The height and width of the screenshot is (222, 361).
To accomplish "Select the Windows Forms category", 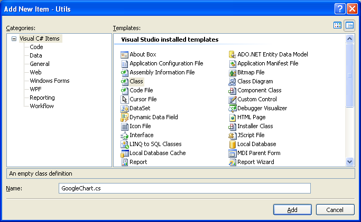I will click(x=50, y=81).
